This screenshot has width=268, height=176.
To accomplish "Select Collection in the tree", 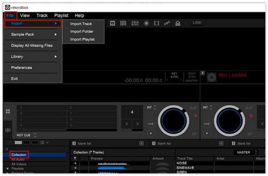I will click(19, 155).
